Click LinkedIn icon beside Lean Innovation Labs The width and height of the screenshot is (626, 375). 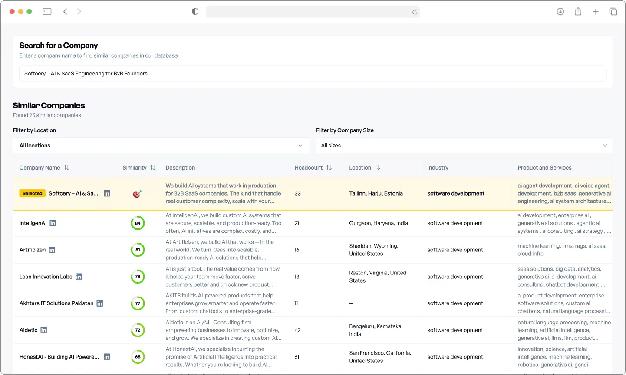pos(79,277)
